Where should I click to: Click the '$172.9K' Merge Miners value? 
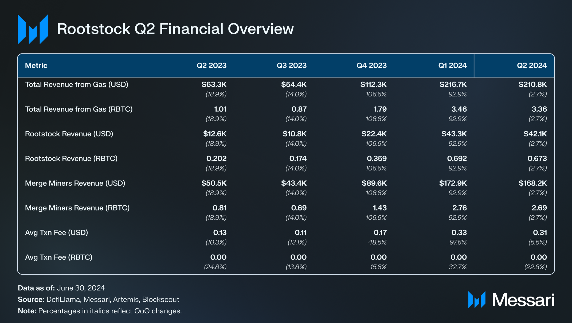tap(453, 183)
